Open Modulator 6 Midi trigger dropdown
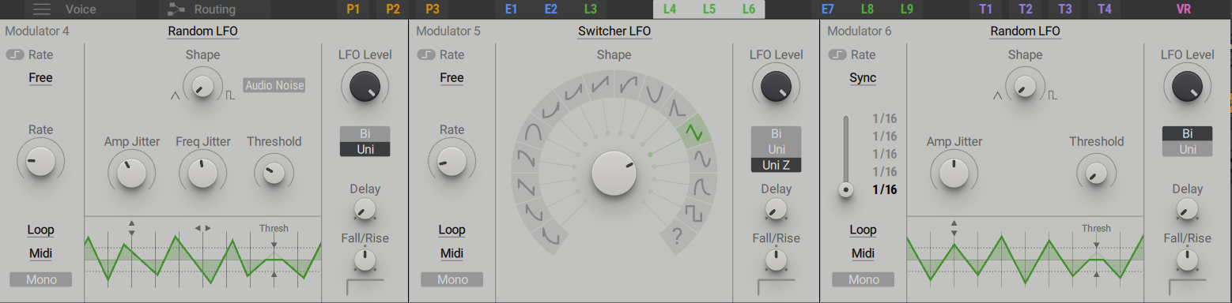Screen dimensions: 1232x303 (863, 254)
